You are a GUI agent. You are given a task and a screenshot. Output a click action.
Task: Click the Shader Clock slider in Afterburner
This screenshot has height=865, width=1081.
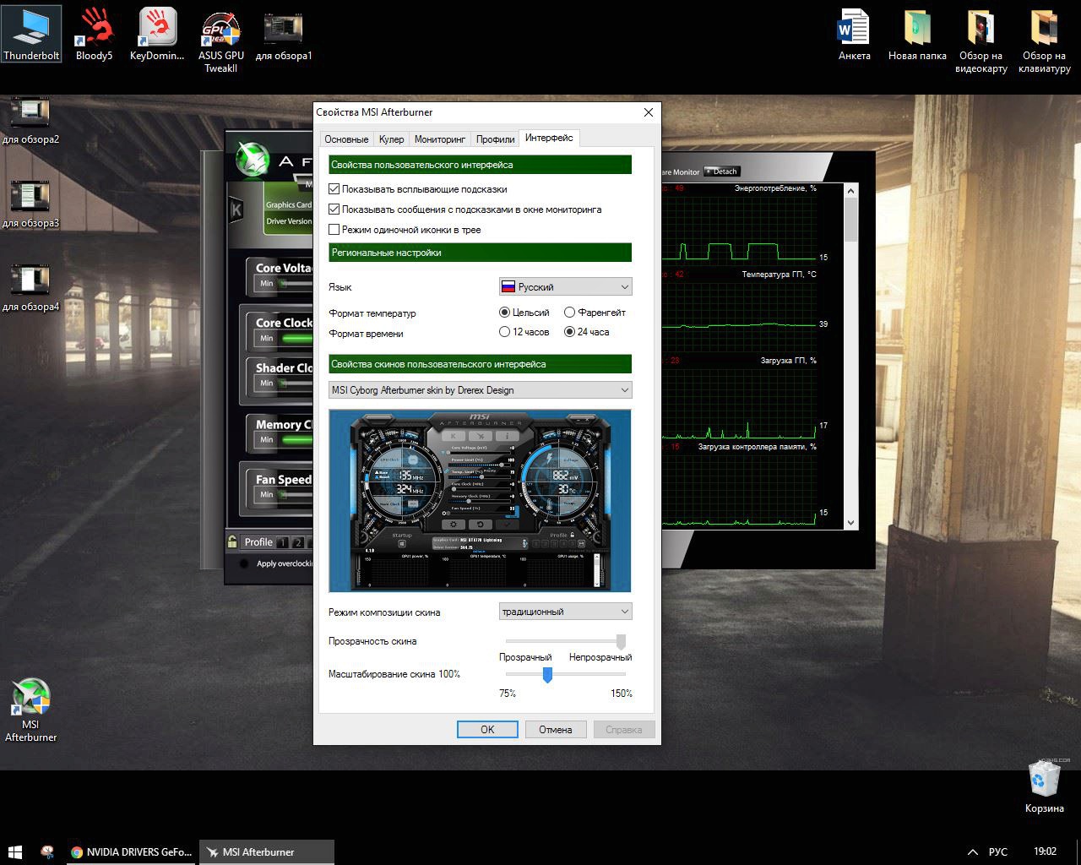[x=296, y=384]
